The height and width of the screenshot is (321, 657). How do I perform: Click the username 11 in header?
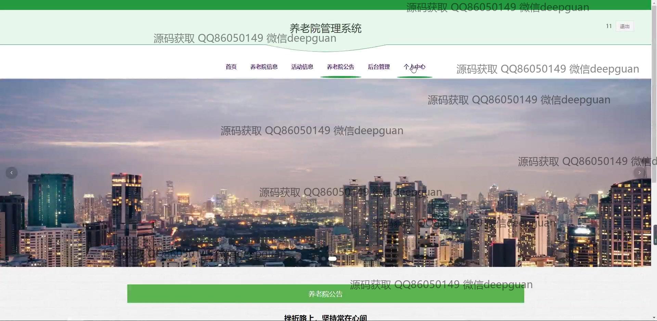609,26
